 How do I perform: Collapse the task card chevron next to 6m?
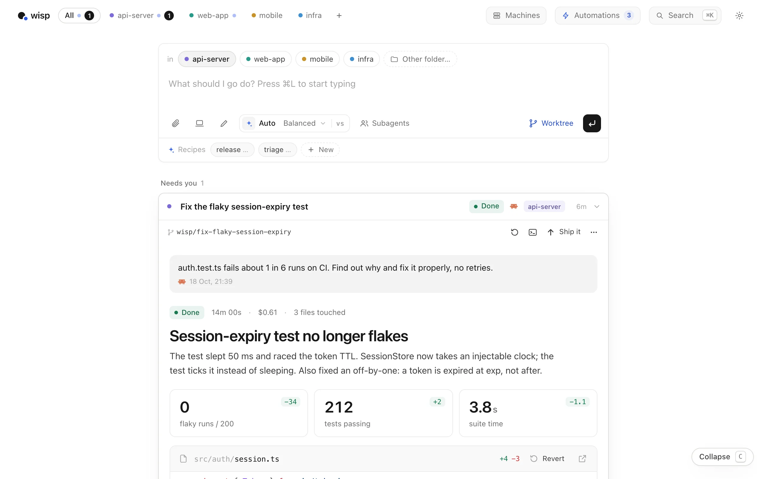(x=597, y=207)
